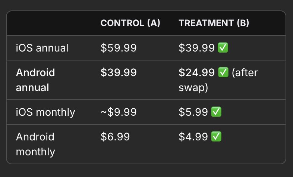
Task: Select the CONTROL (A) column header
Action: pos(130,23)
